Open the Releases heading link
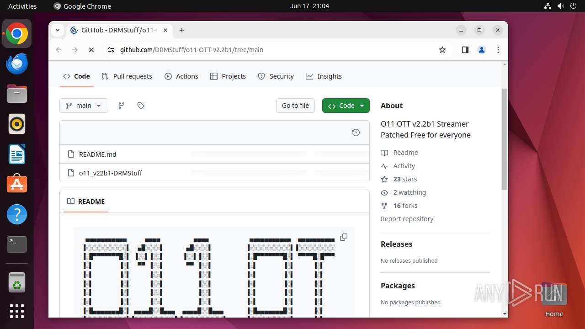Viewport: 585px width, 329px height. tap(396, 244)
